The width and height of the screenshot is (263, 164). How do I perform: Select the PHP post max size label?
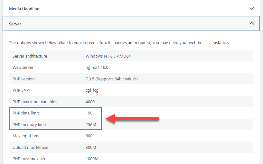coord(29,159)
